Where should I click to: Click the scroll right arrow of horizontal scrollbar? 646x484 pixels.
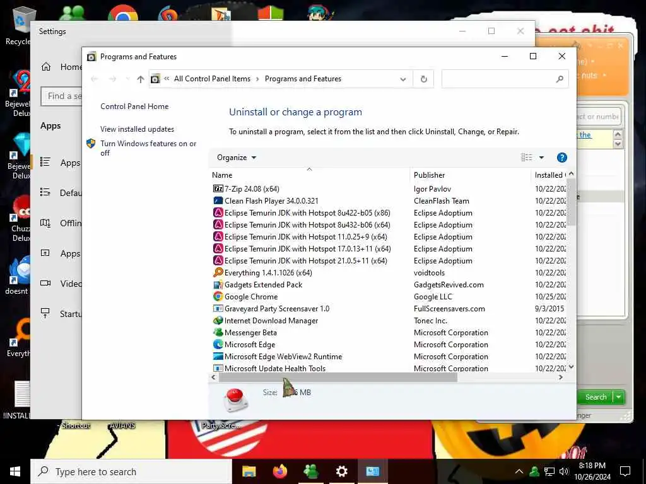(x=561, y=377)
